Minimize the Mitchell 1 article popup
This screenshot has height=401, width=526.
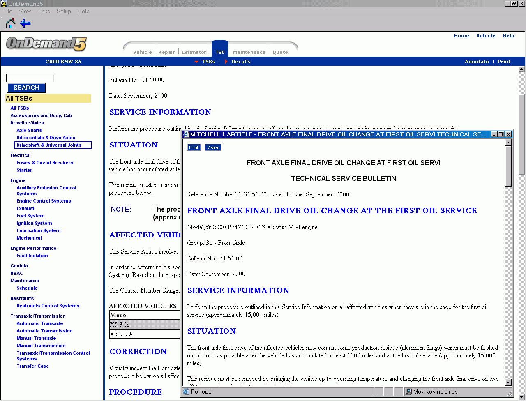494,134
